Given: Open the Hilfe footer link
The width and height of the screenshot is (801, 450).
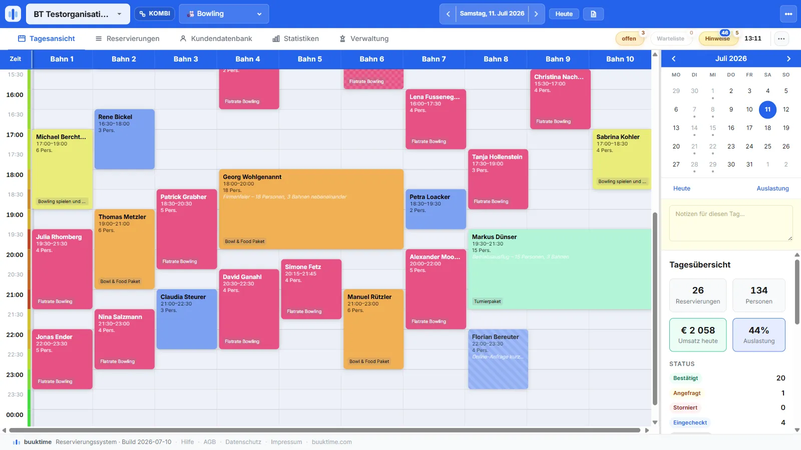Looking at the screenshot, I should pos(187,442).
